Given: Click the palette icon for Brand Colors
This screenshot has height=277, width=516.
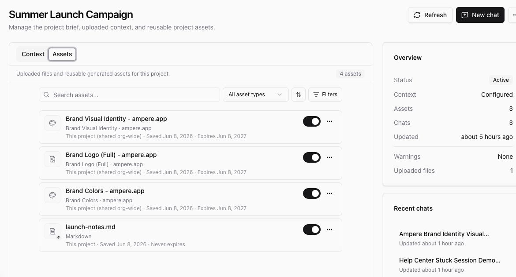Looking at the screenshot, I should [52, 195].
